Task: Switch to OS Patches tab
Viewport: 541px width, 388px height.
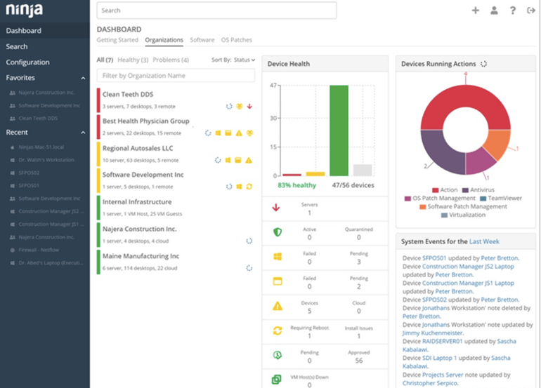Action: click(x=237, y=40)
